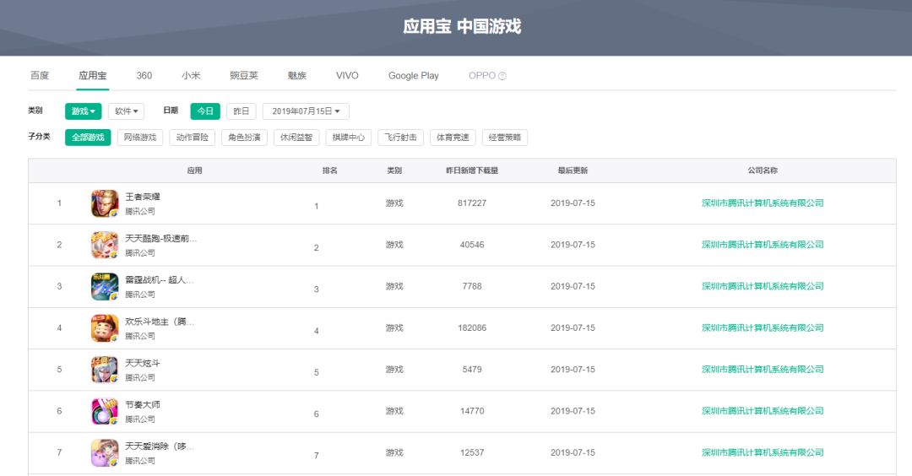Viewport: 912px width, 476px height.
Task: Switch to the VIVO tab
Action: pos(347,76)
